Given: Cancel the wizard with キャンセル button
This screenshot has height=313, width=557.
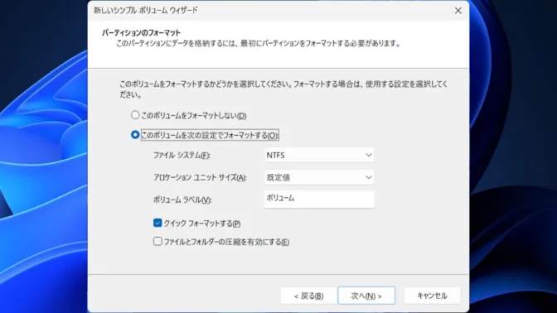Looking at the screenshot, I should pyautogui.click(x=432, y=296).
